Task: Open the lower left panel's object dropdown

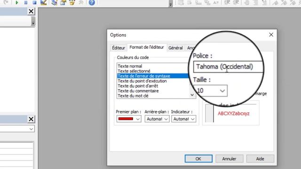Action: 31,129
